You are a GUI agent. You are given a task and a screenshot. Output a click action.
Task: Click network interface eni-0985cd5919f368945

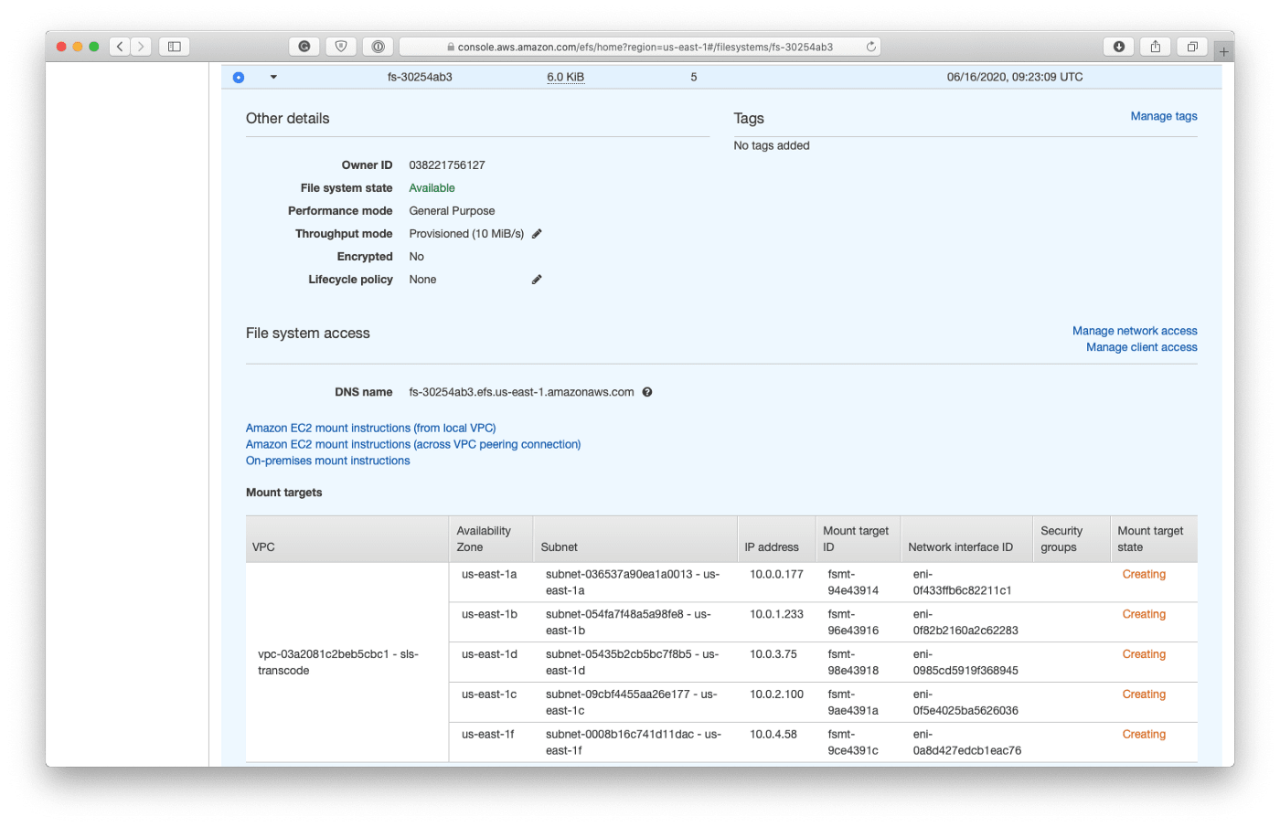[x=965, y=663]
